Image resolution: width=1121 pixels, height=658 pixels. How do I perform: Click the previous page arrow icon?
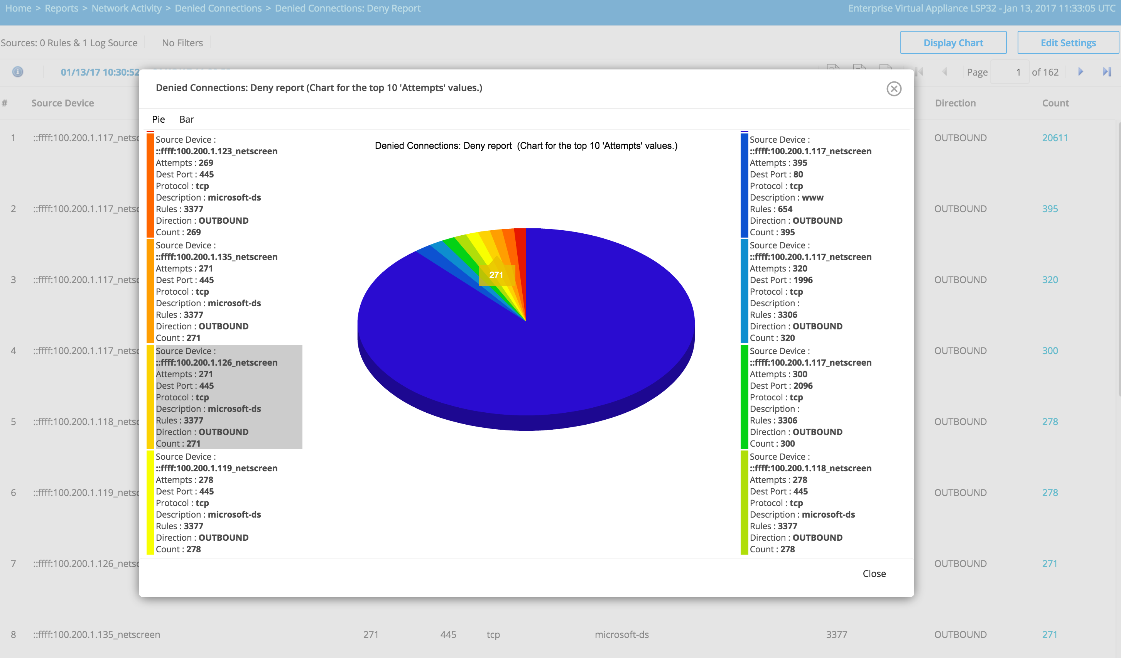[x=944, y=72]
